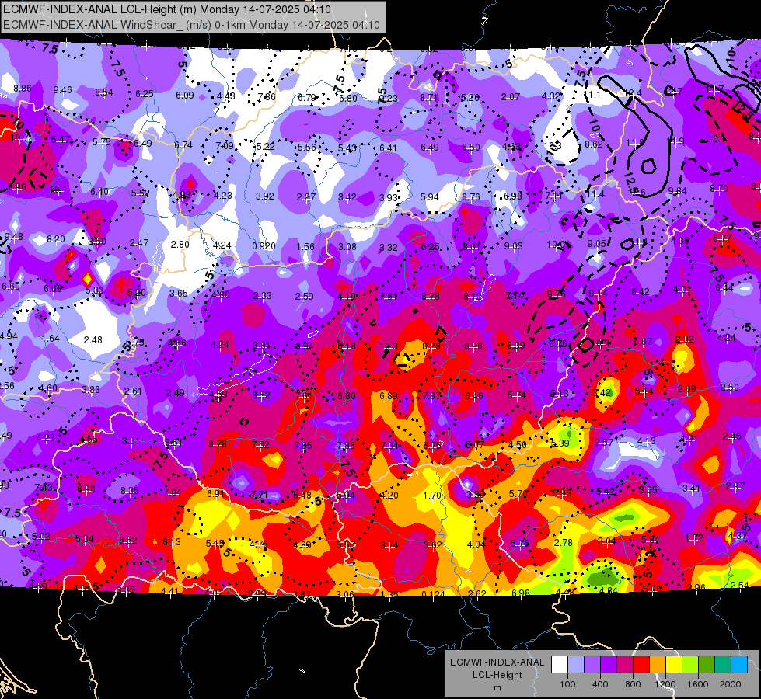This screenshot has width=761, height=699.
Task: Click the WindShear 0-1km header line
Action: pyautogui.click(x=191, y=25)
